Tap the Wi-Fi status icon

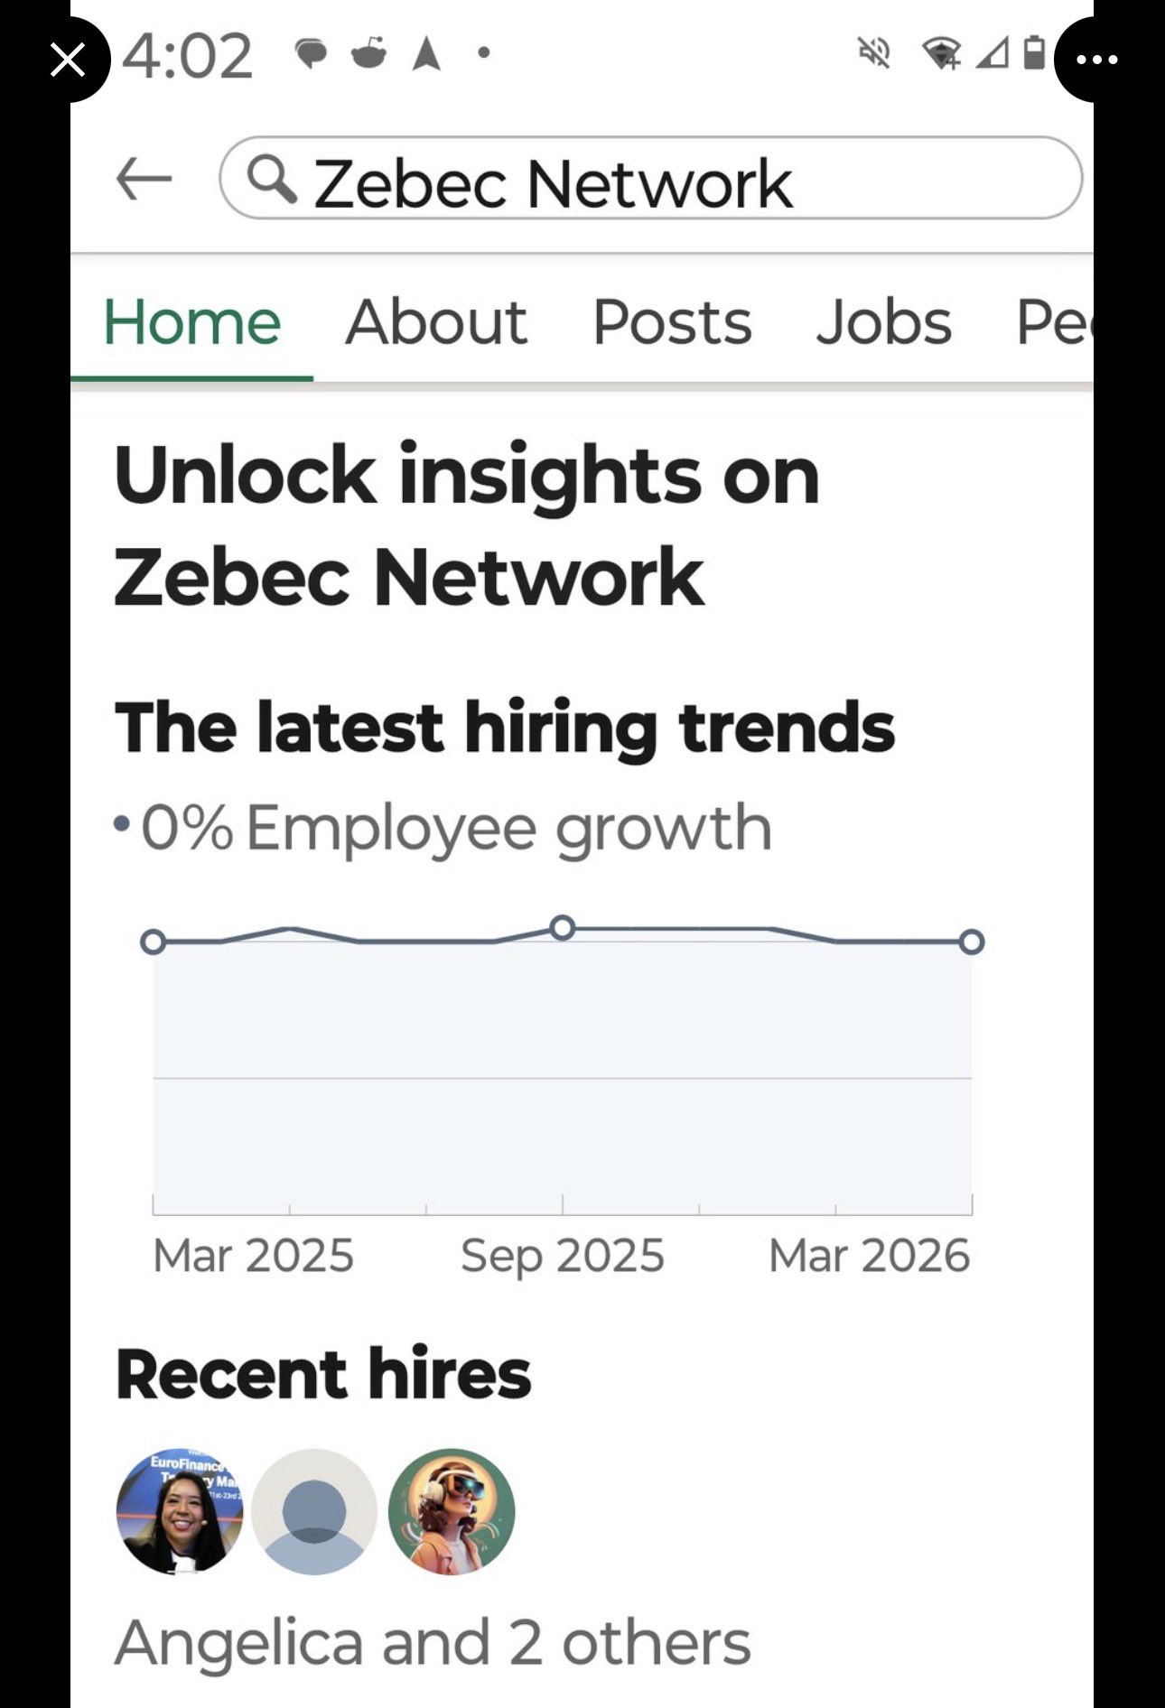tap(941, 53)
